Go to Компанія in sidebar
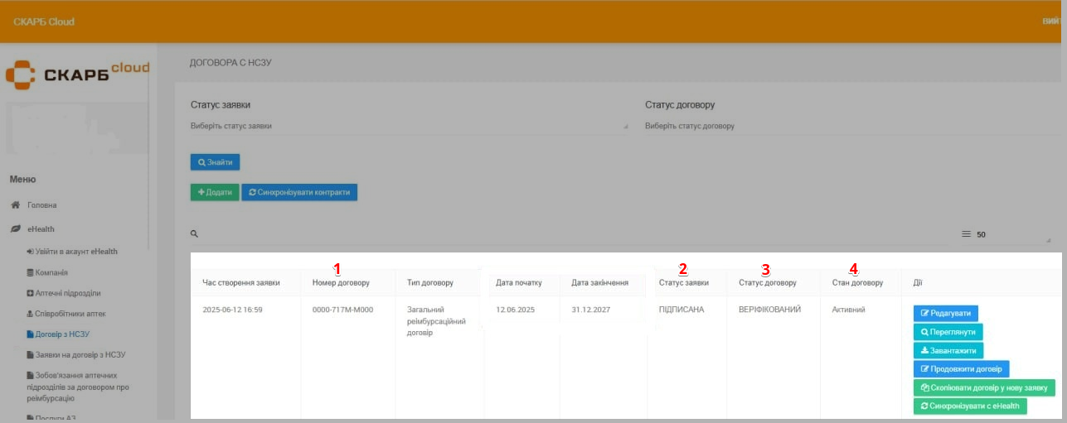The width and height of the screenshot is (1067, 423). 51,272
